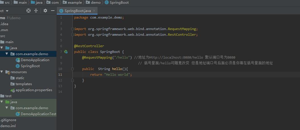This screenshot has width=300, height=130.
Task: Click line number 14 in gutter
Action: pyautogui.click(x=60, y=92)
